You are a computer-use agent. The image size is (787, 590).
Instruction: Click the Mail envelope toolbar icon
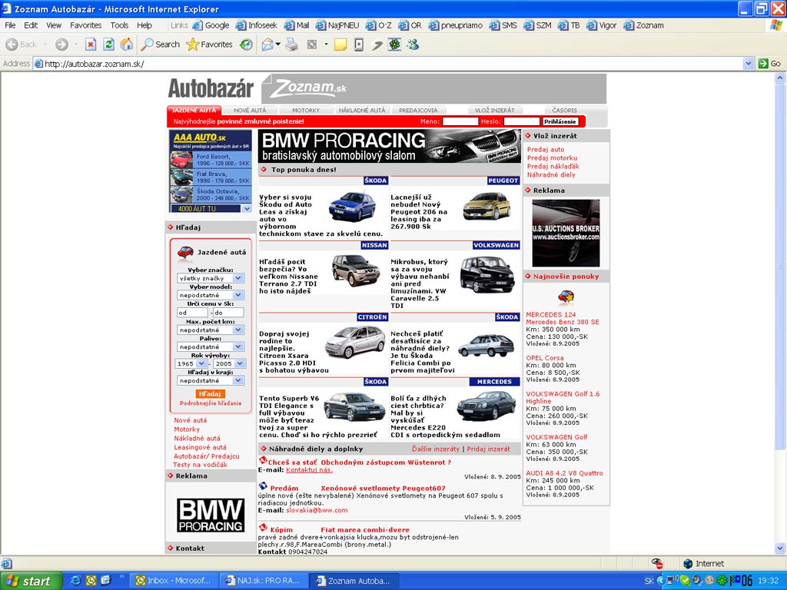point(267,45)
